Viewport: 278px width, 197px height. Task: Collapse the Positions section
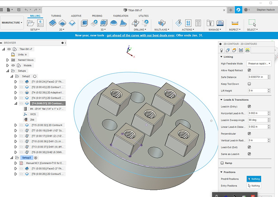[221, 172]
